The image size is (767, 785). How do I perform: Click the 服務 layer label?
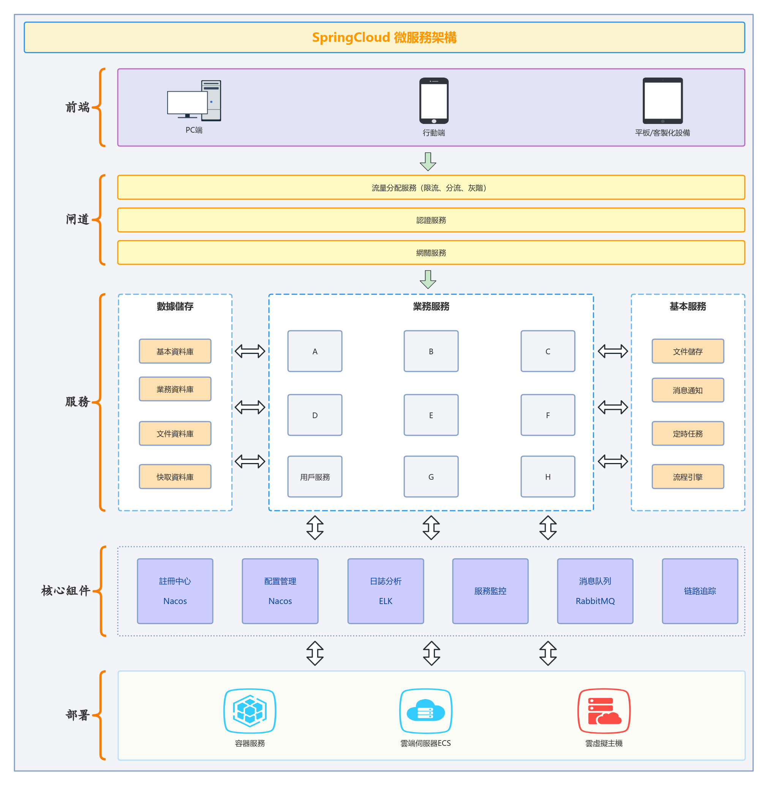[x=77, y=401]
